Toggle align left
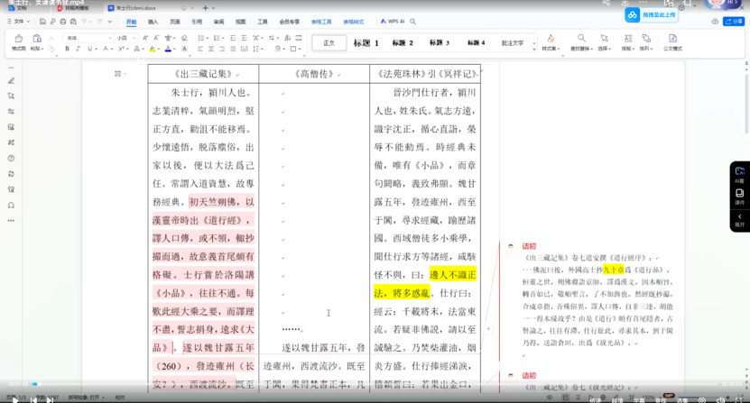Viewport: 750px width, 403px height. pyautogui.click(x=200, y=49)
